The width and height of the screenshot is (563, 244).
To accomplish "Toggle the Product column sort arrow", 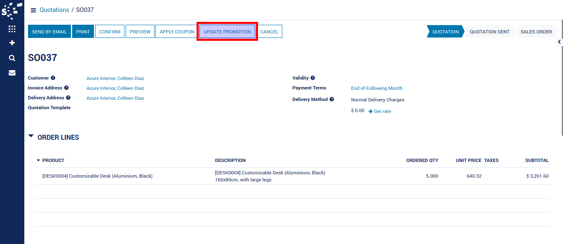I will point(38,160).
